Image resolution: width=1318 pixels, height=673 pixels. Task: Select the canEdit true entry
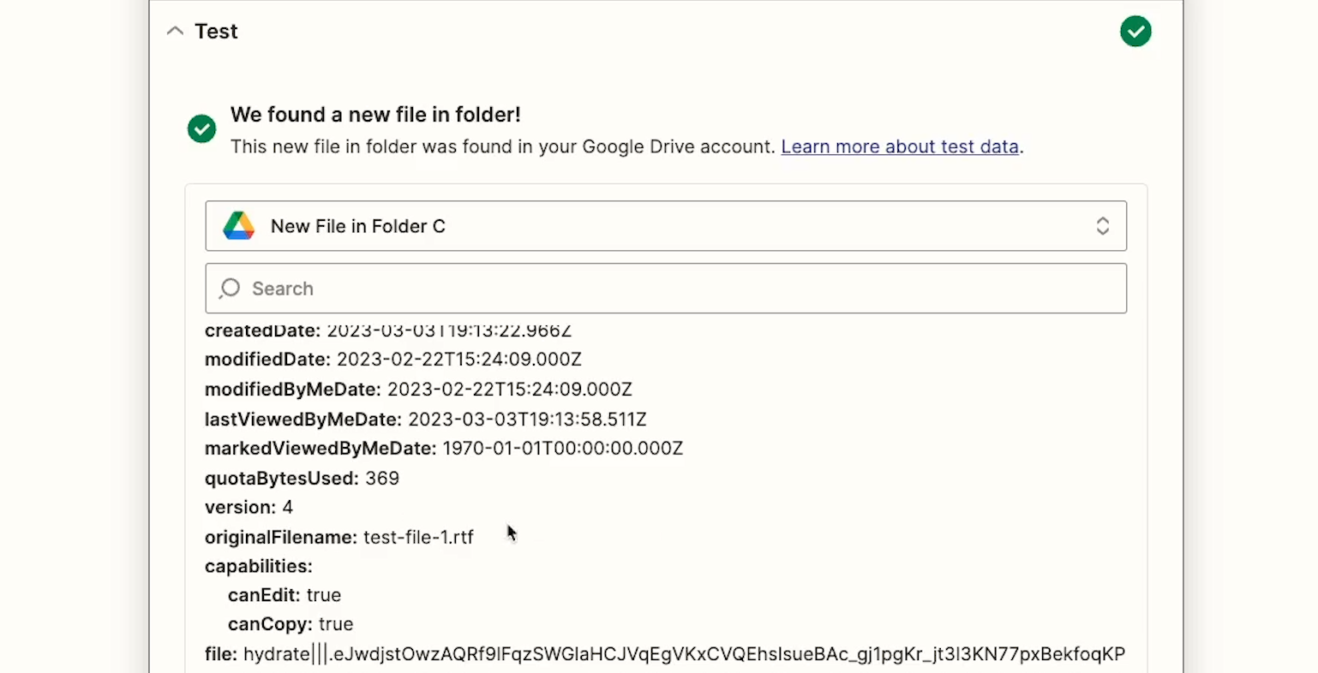(x=285, y=595)
